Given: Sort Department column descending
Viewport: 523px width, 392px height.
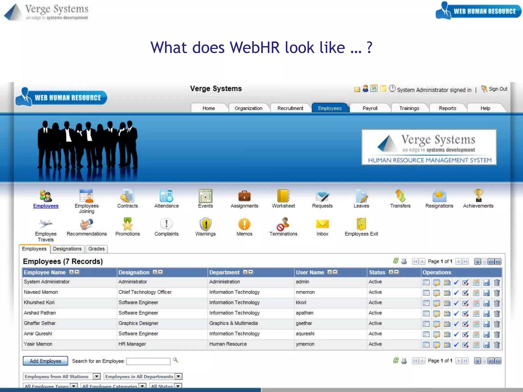Looking at the screenshot, I should [251, 272].
